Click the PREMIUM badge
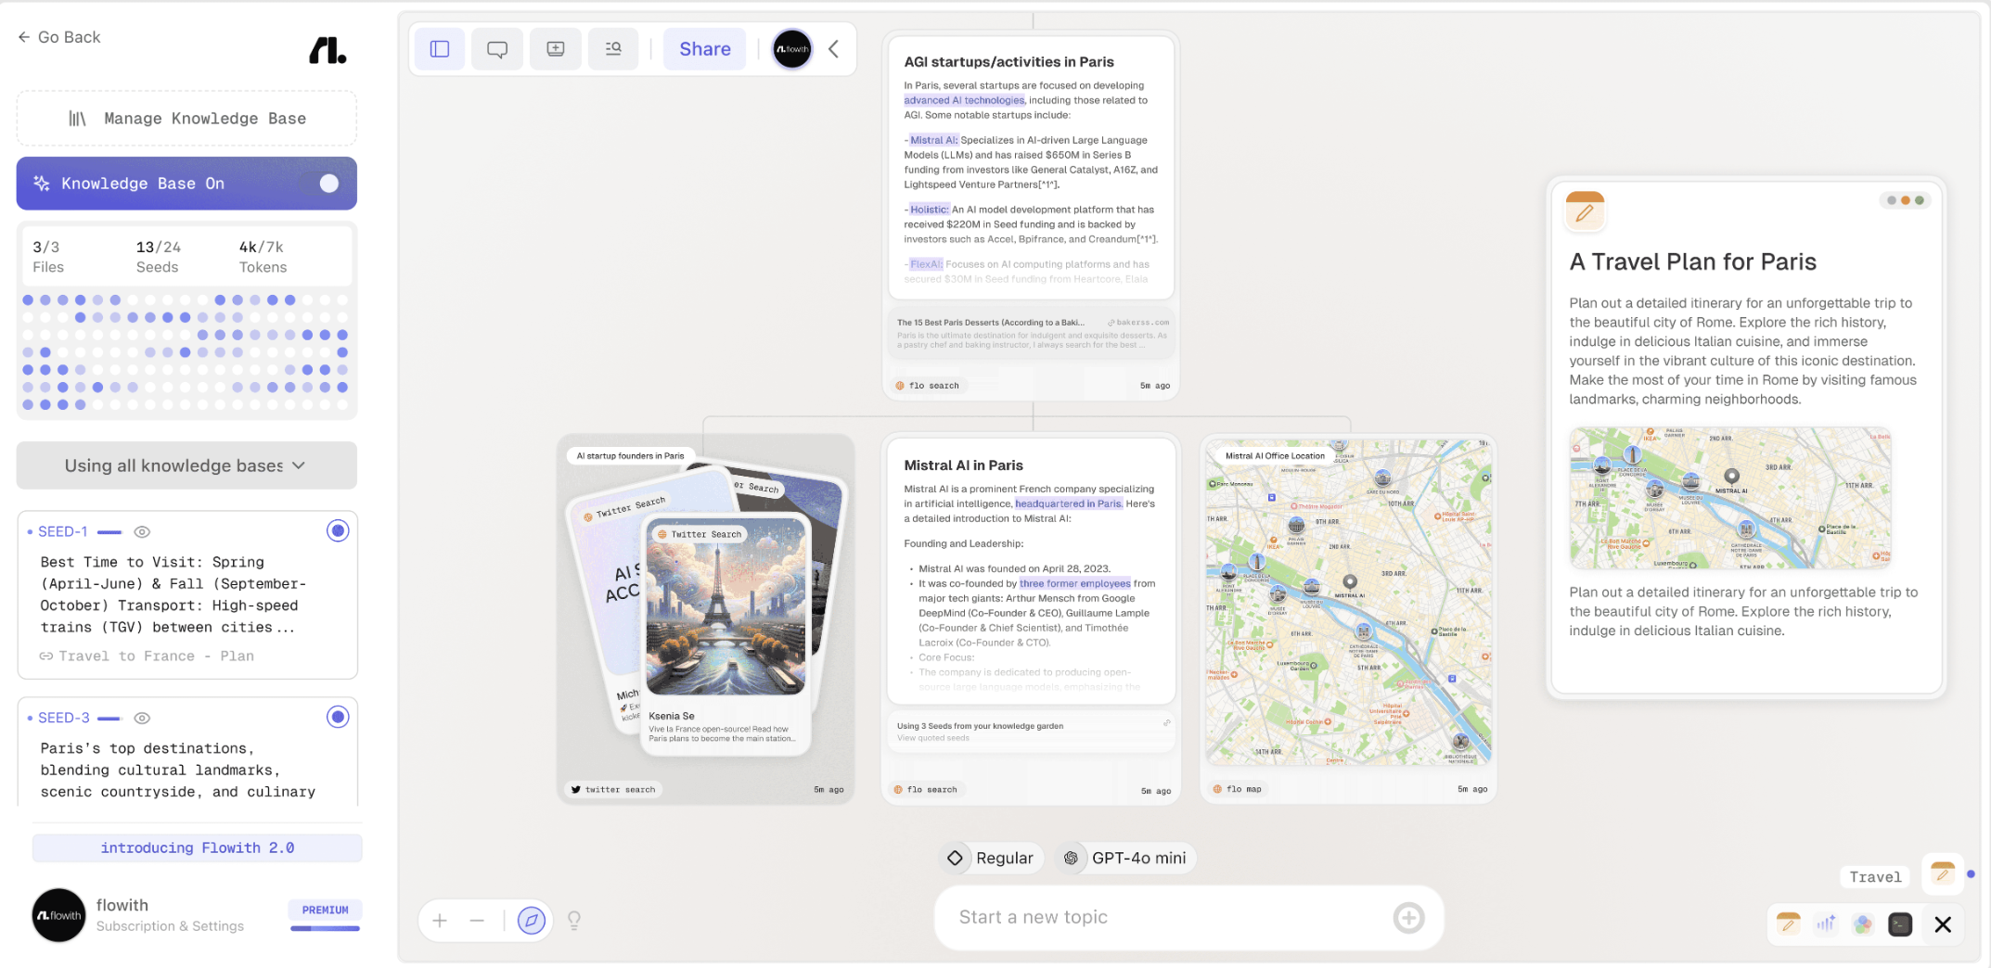 [x=325, y=911]
